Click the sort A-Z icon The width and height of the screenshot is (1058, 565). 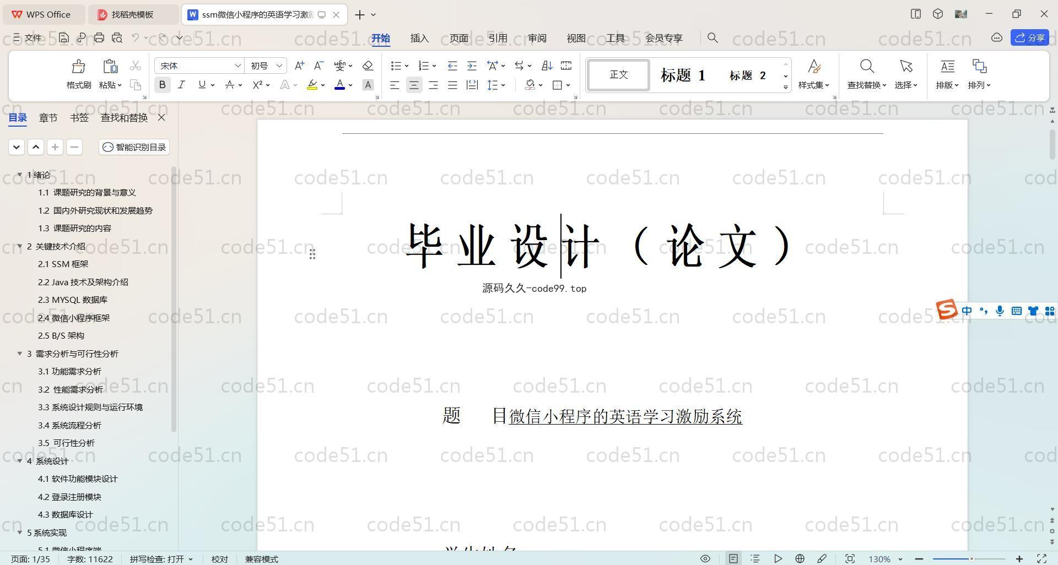[x=547, y=66]
